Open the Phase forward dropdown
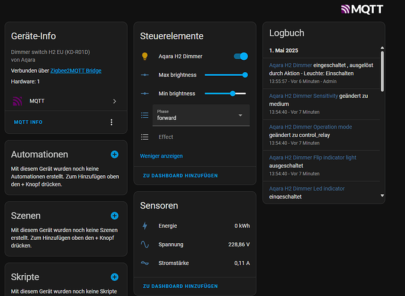 [201, 115]
